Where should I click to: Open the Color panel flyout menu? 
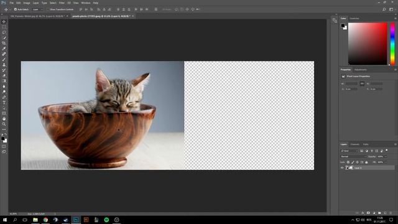coord(396,18)
